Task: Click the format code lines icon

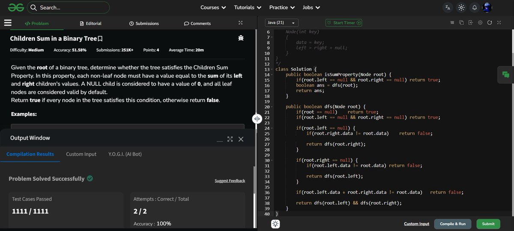Action: tap(452, 23)
